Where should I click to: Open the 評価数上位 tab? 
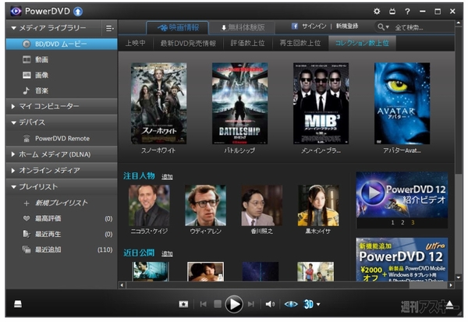pos(248,44)
